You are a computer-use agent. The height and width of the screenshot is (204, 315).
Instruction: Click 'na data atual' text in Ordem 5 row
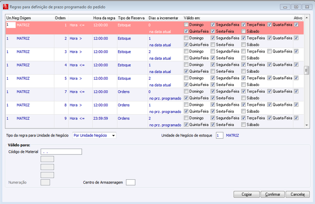pyautogui.click(x=160, y=85)
